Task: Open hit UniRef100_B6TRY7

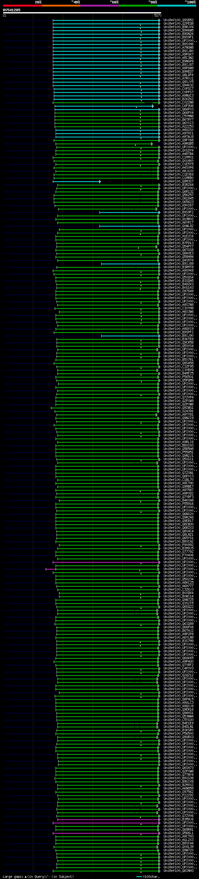Action: click(178, 119)
